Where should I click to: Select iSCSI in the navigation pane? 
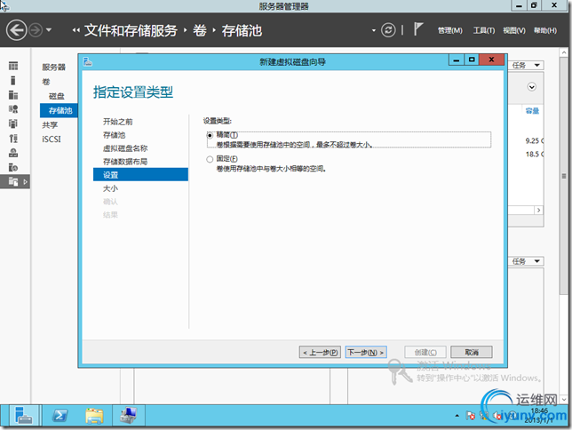tap(52, 139)
